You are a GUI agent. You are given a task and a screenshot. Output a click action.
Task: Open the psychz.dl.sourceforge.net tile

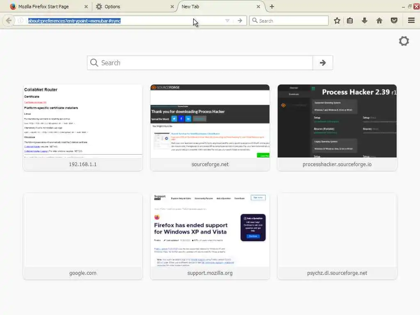pos(337,236)
